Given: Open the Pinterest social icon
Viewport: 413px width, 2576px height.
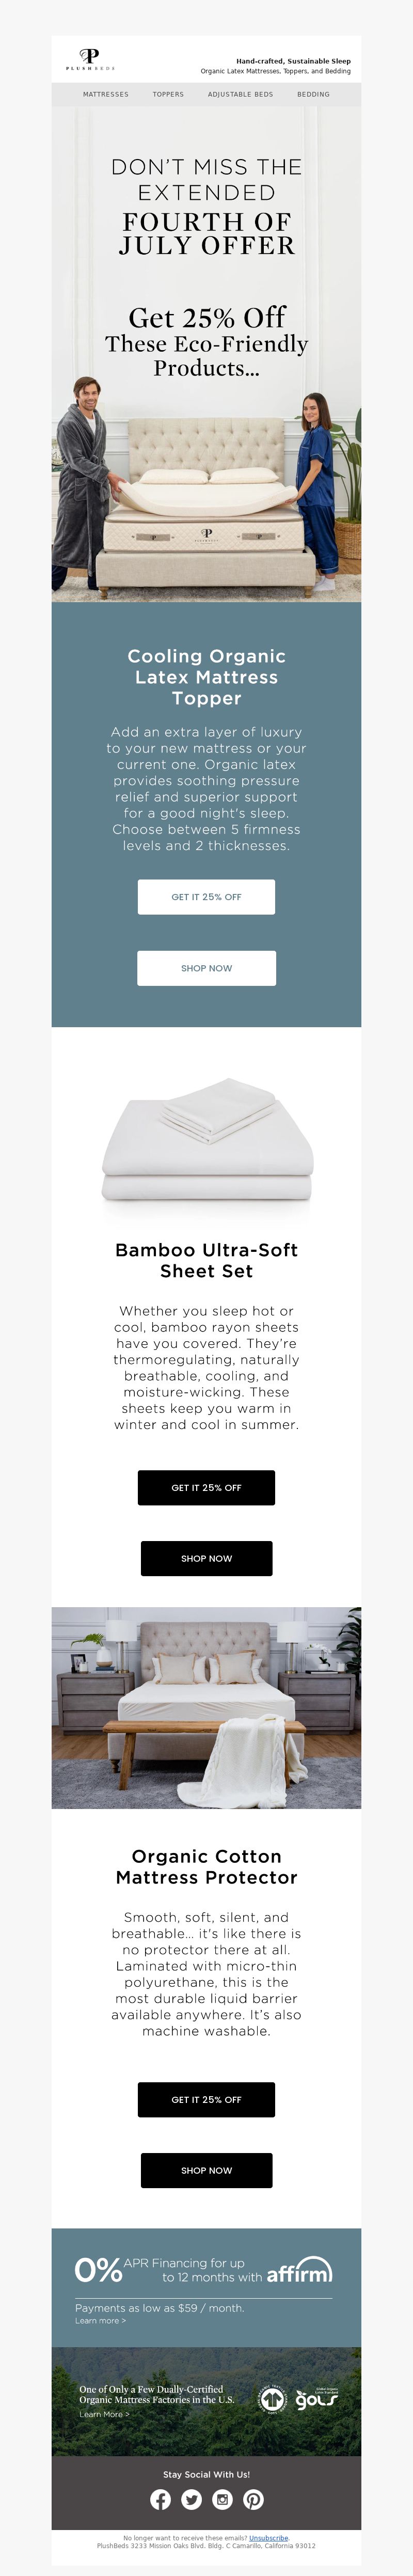Looking at the screenshot, I should click(253, 2499).
